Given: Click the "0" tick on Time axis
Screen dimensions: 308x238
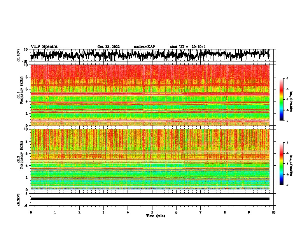Looking at the screenshot, I should (x=31, y=212).
